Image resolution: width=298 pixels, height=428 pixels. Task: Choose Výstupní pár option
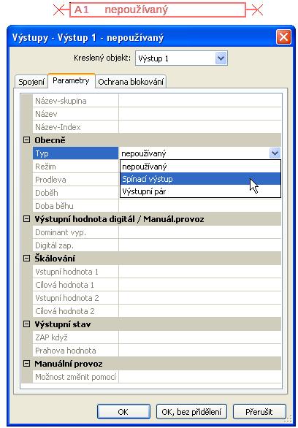click(x=200, y=191)
